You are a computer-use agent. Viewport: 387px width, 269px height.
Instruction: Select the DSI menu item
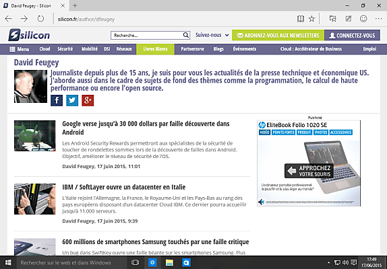click(x=107, y=49)
